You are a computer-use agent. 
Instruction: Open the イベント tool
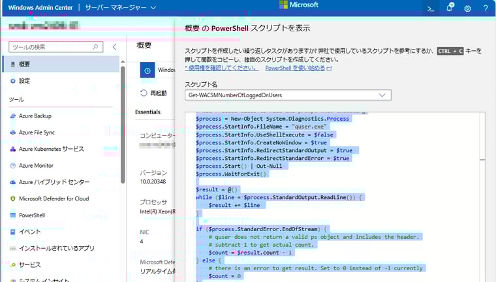(x=30, y=232)
